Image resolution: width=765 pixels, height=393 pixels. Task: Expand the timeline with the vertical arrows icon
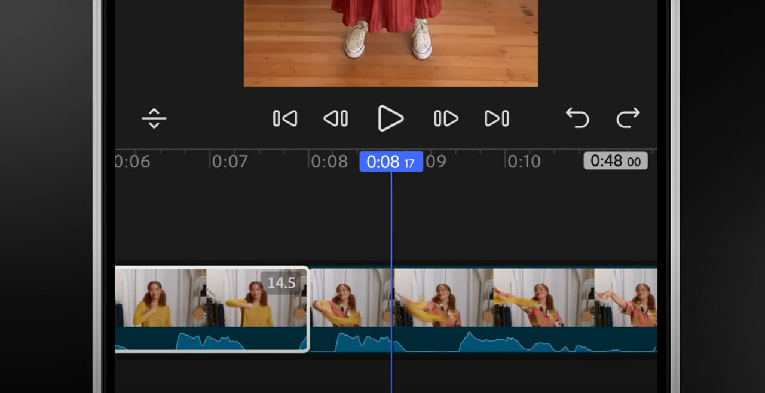click(154, 118)
